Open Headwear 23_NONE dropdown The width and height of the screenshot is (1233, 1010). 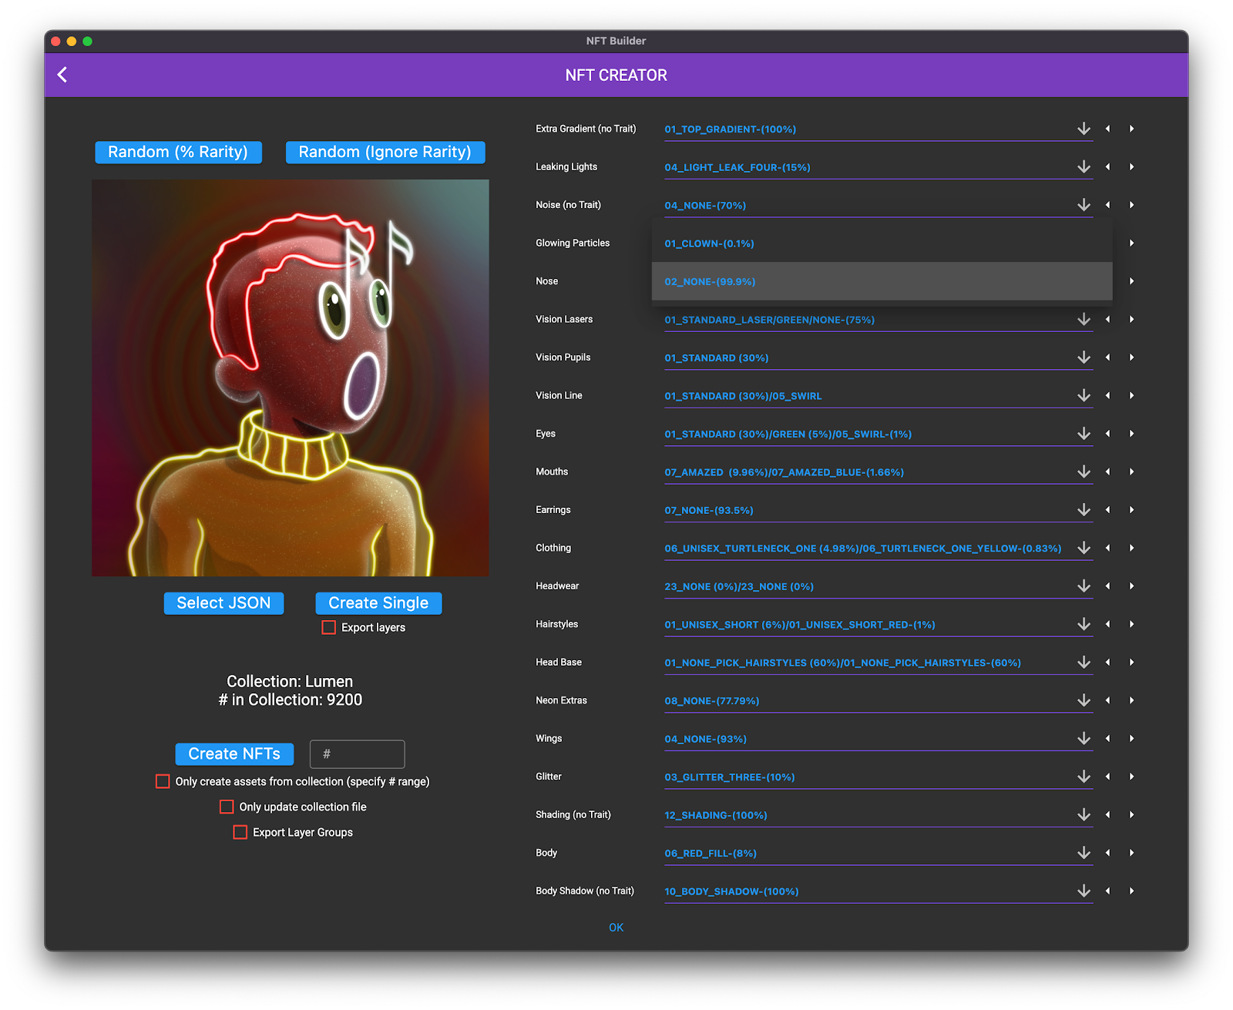tap(879, 587)
